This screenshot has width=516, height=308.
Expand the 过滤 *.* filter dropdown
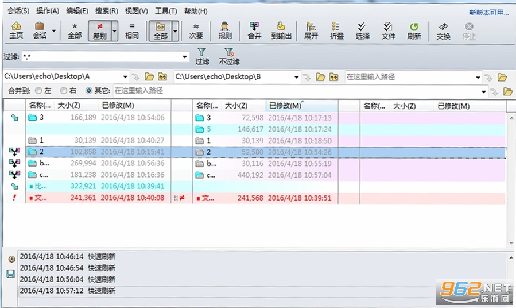185,57
